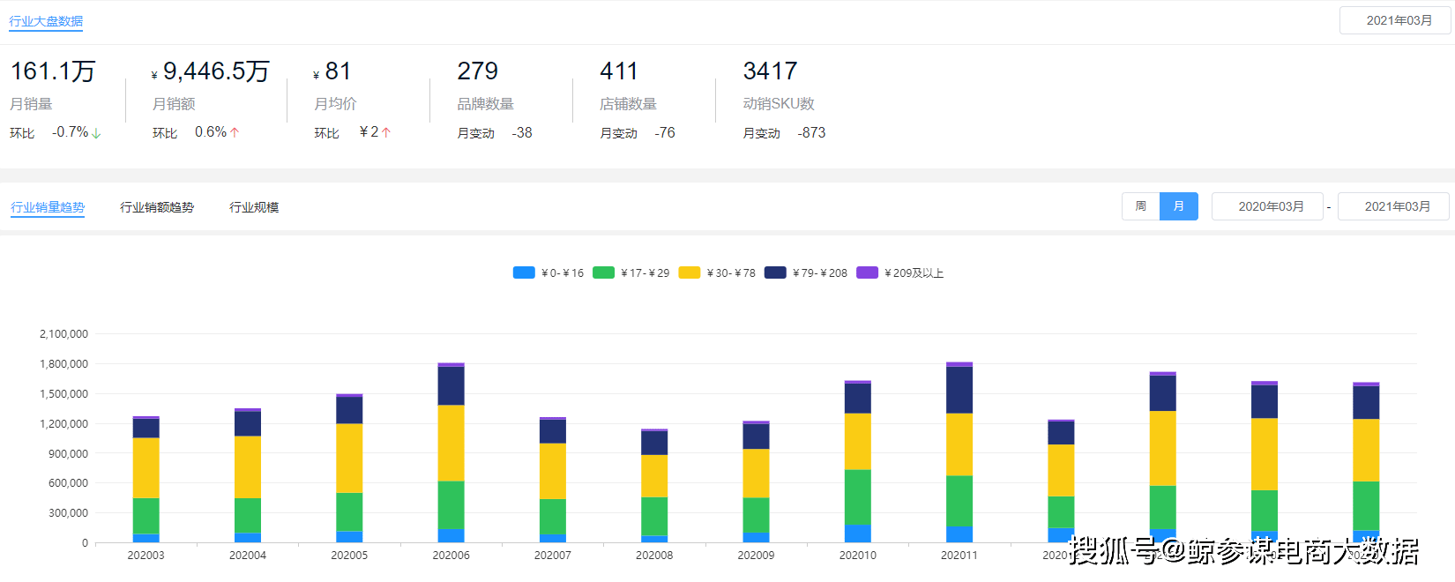Select the 周 weekly toggle
This screenshot has width=1455, height=582.
[x=1140, y=206]
